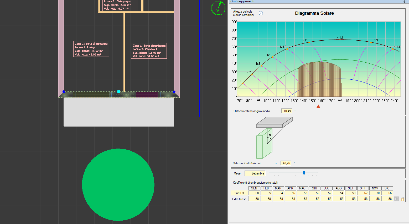409x224 pixels.
Task: Click Sud-Est DIC cell value 66
Action: [387, 193]
